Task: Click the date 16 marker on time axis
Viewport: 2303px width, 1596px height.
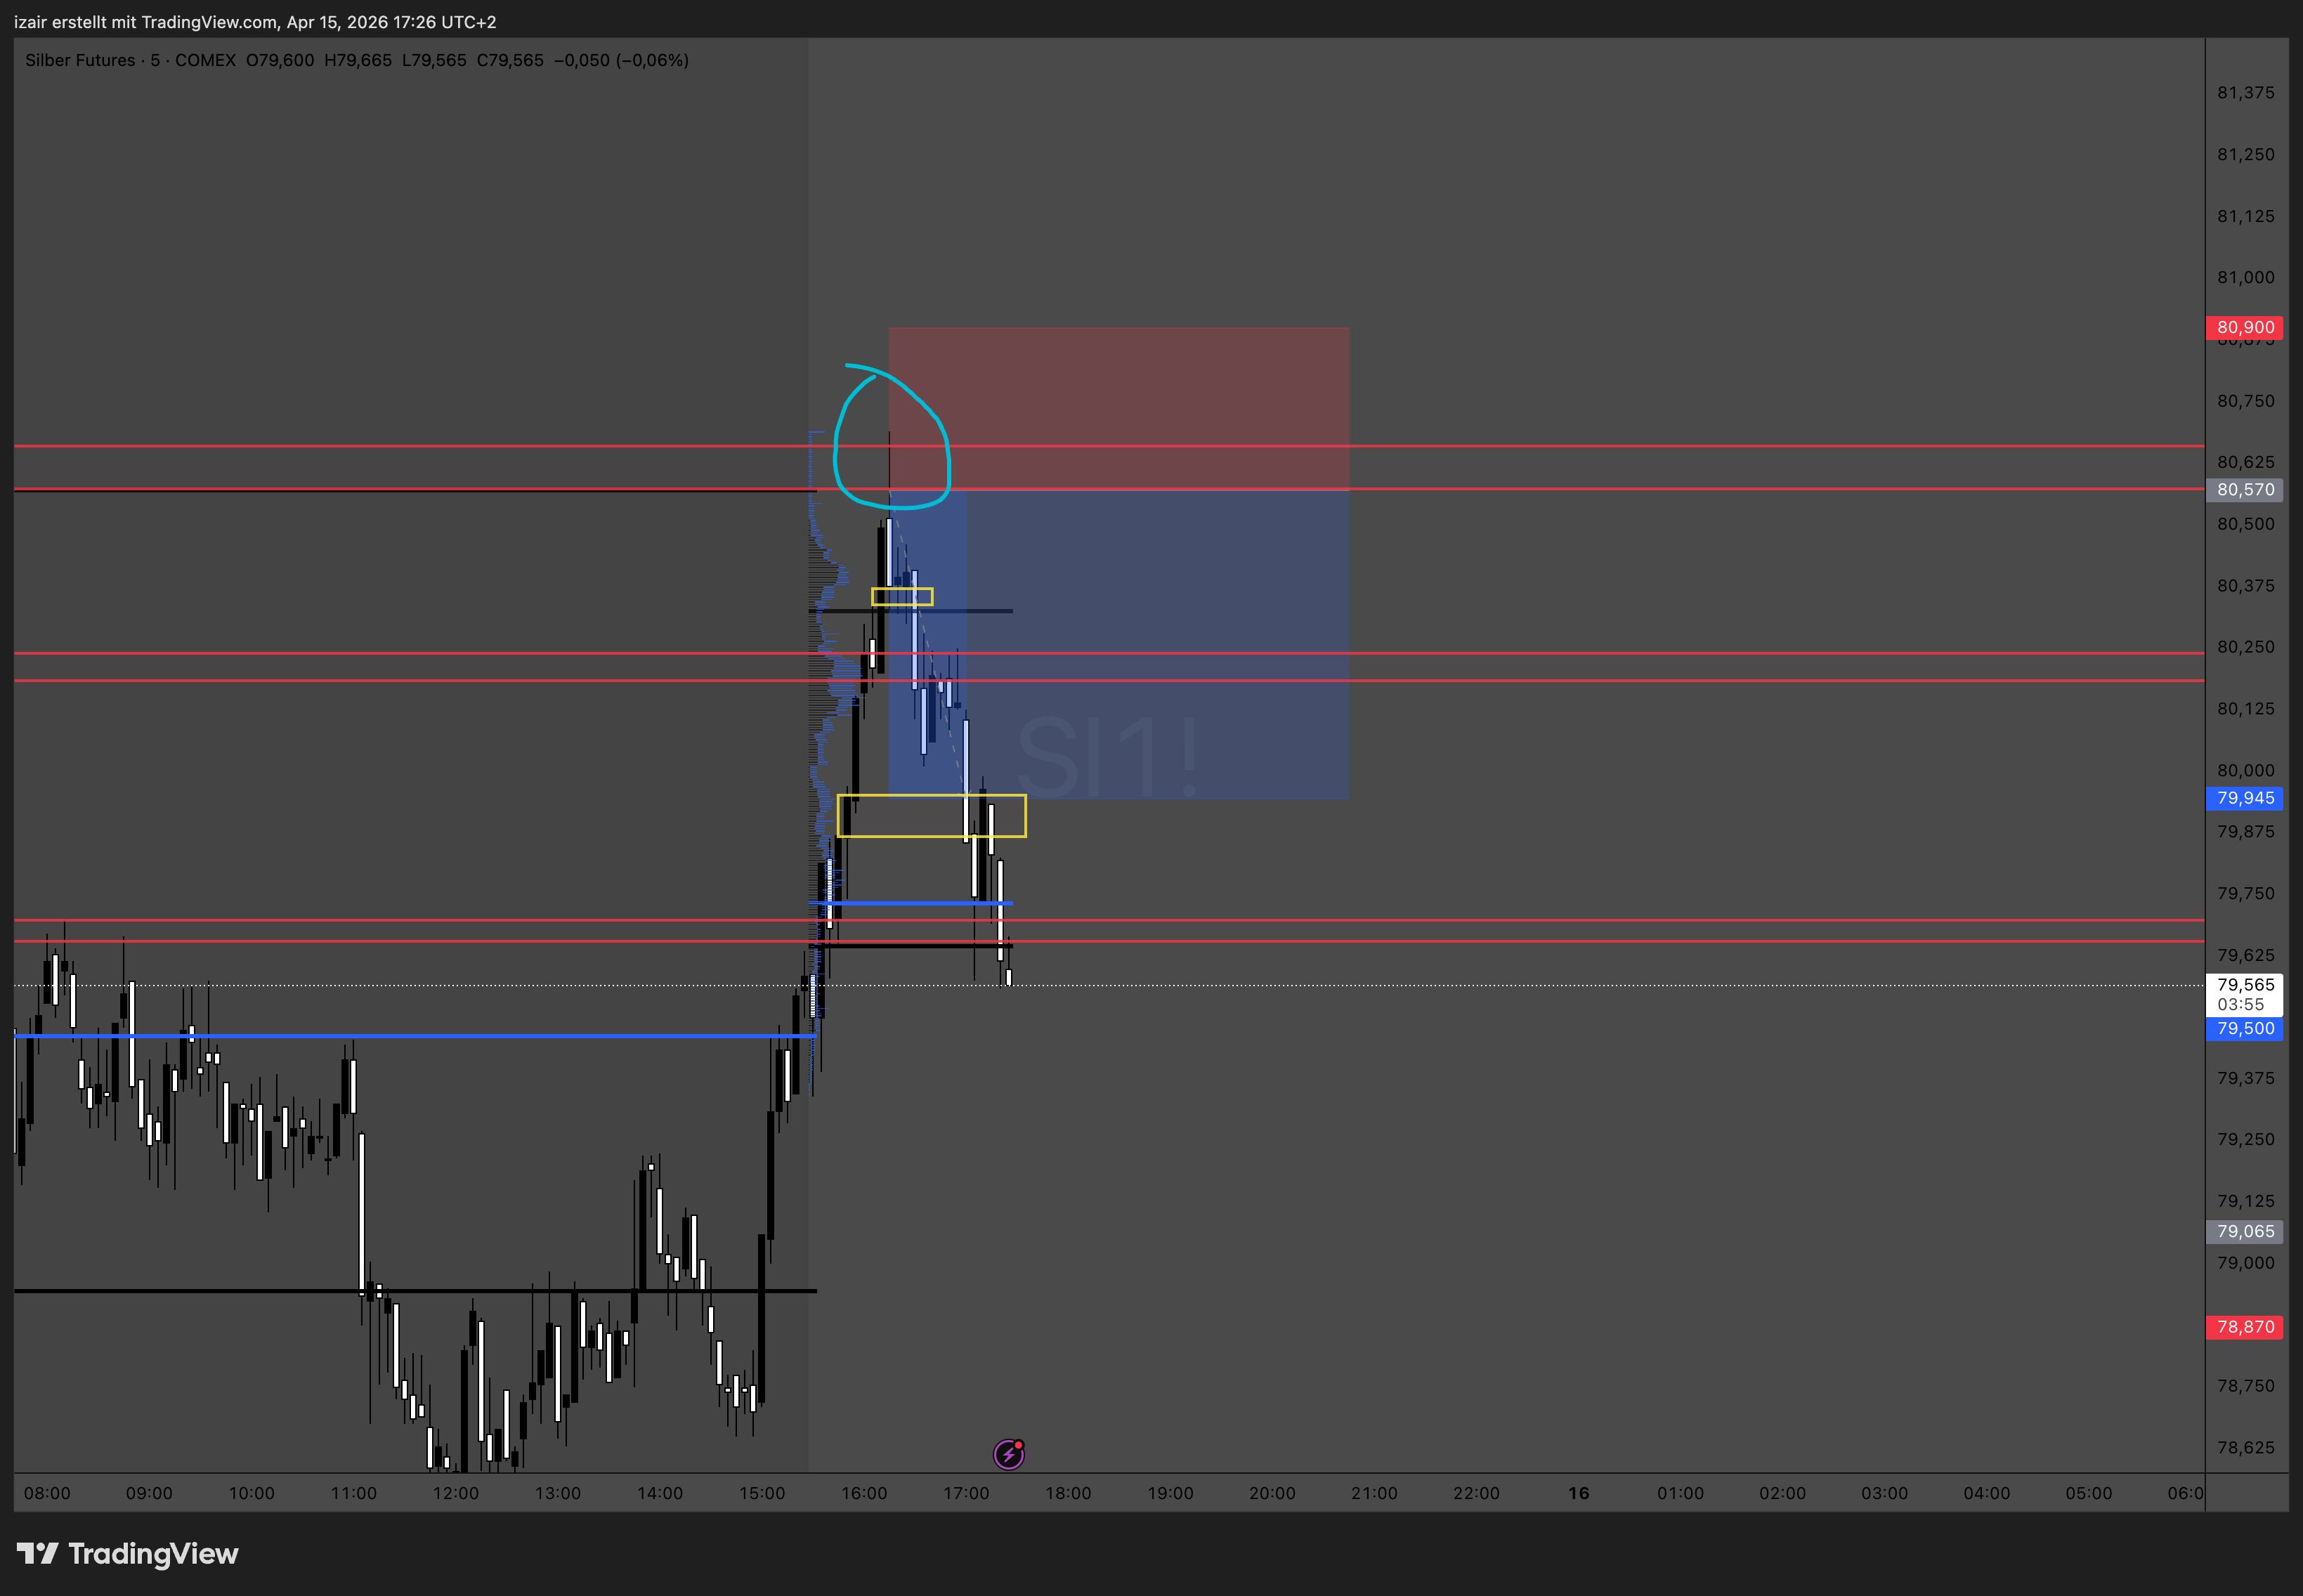Action: click(1578, 1493)
